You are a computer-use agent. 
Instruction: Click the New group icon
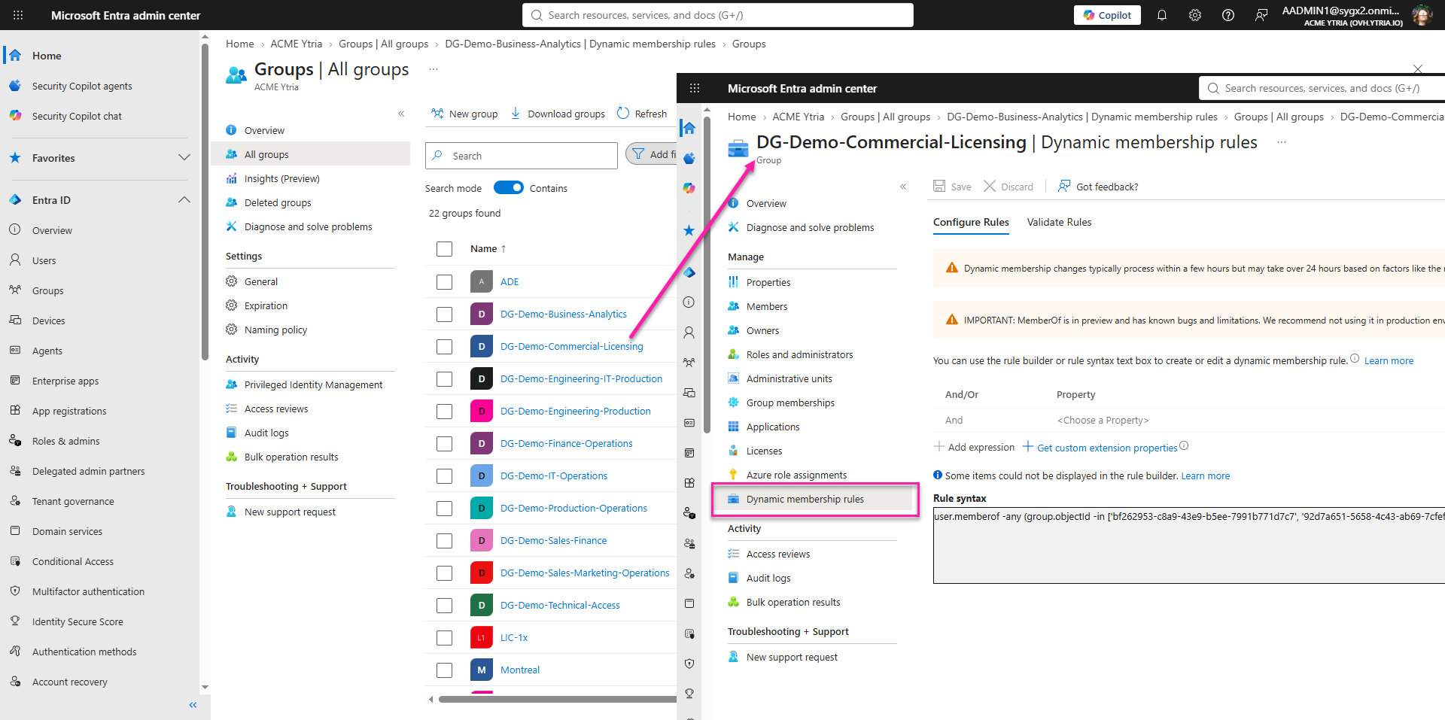437,114
